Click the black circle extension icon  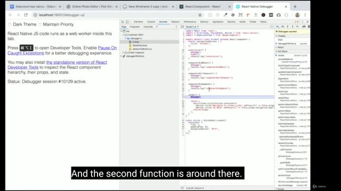(x=263, y=15)
